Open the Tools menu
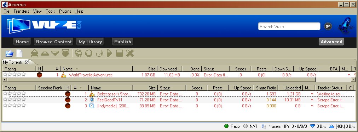Viewport: 358px width, 132px height. point(50,11)
